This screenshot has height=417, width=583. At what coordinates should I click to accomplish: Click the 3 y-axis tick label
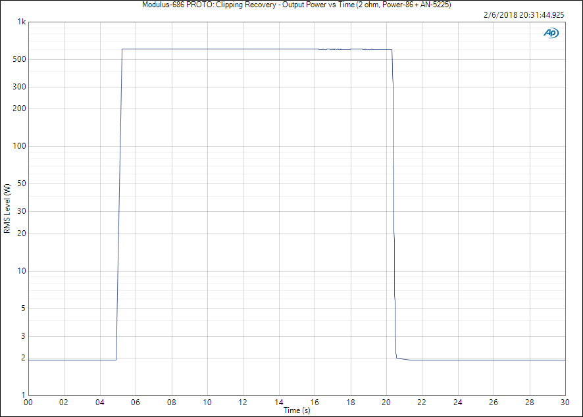pyautogui.click(x=24, y=336)
